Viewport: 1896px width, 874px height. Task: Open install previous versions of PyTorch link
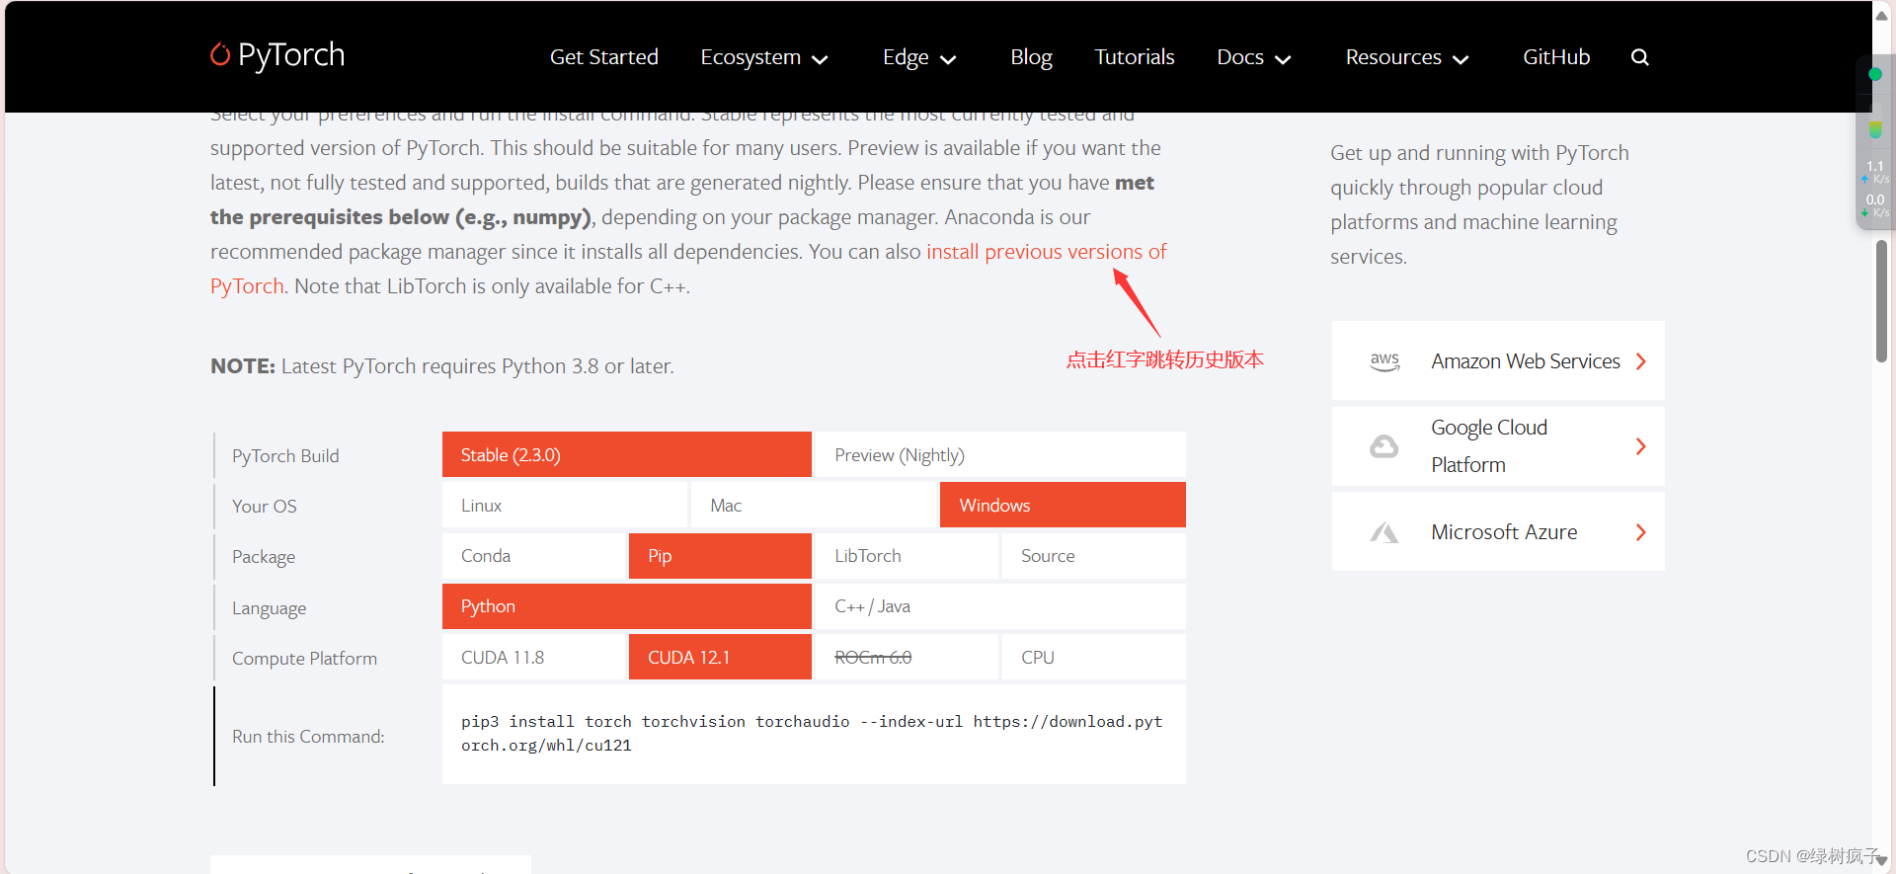(1046, 252)
